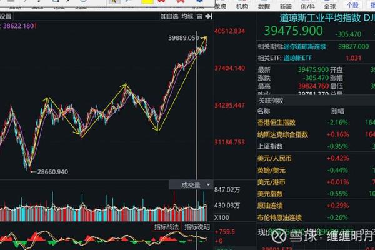375x250 pixels.
Task: Switch to the 龙虎 tab
Action: [x=220, y=6]
